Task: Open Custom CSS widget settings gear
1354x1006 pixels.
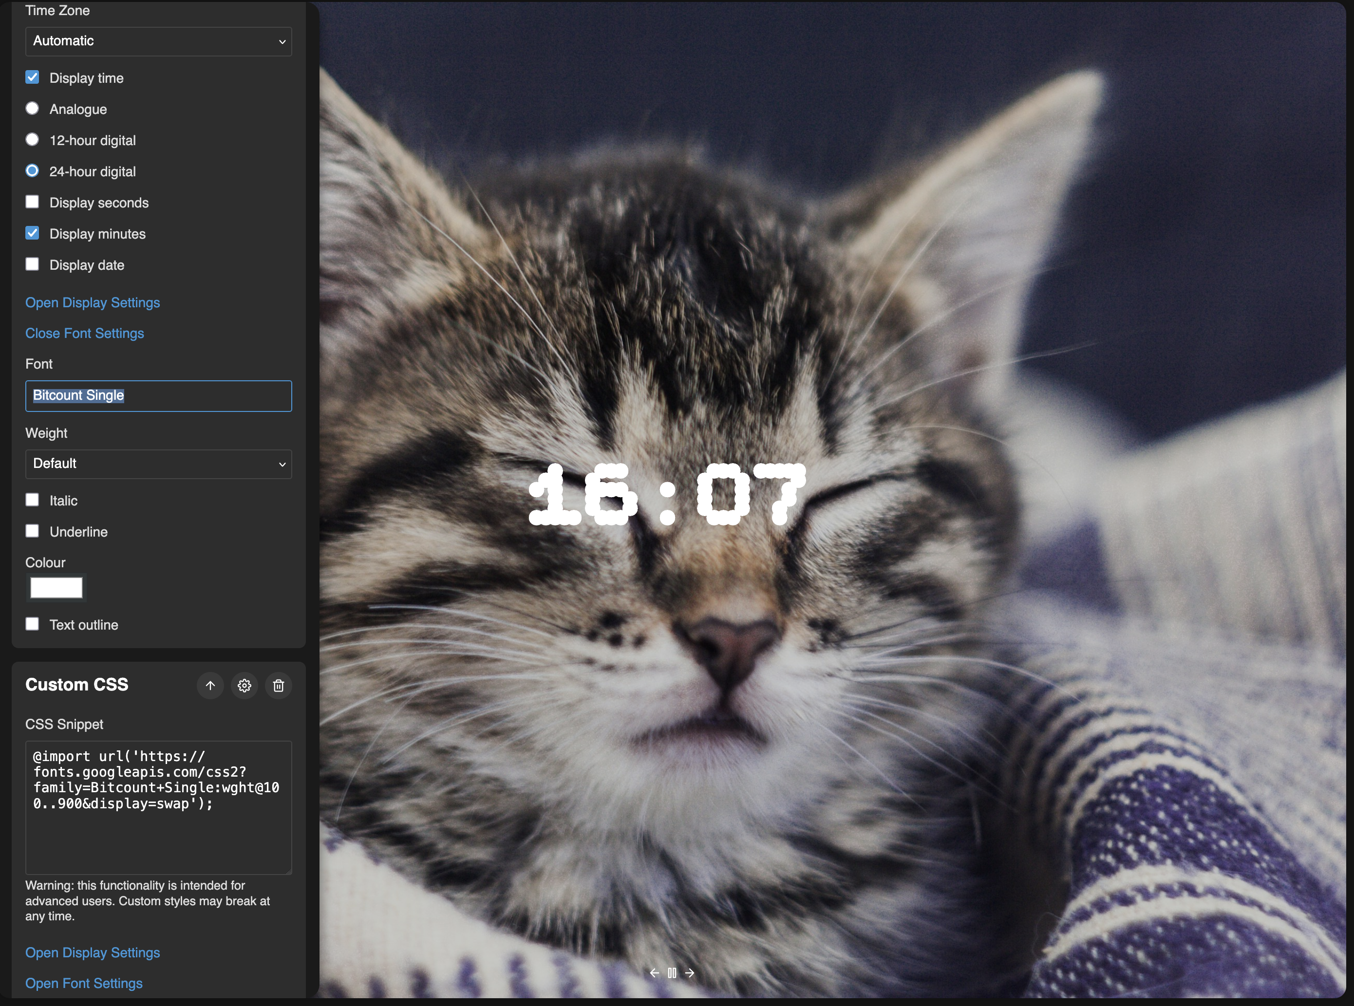Action: pyautogui.click(x=244, y=686)
